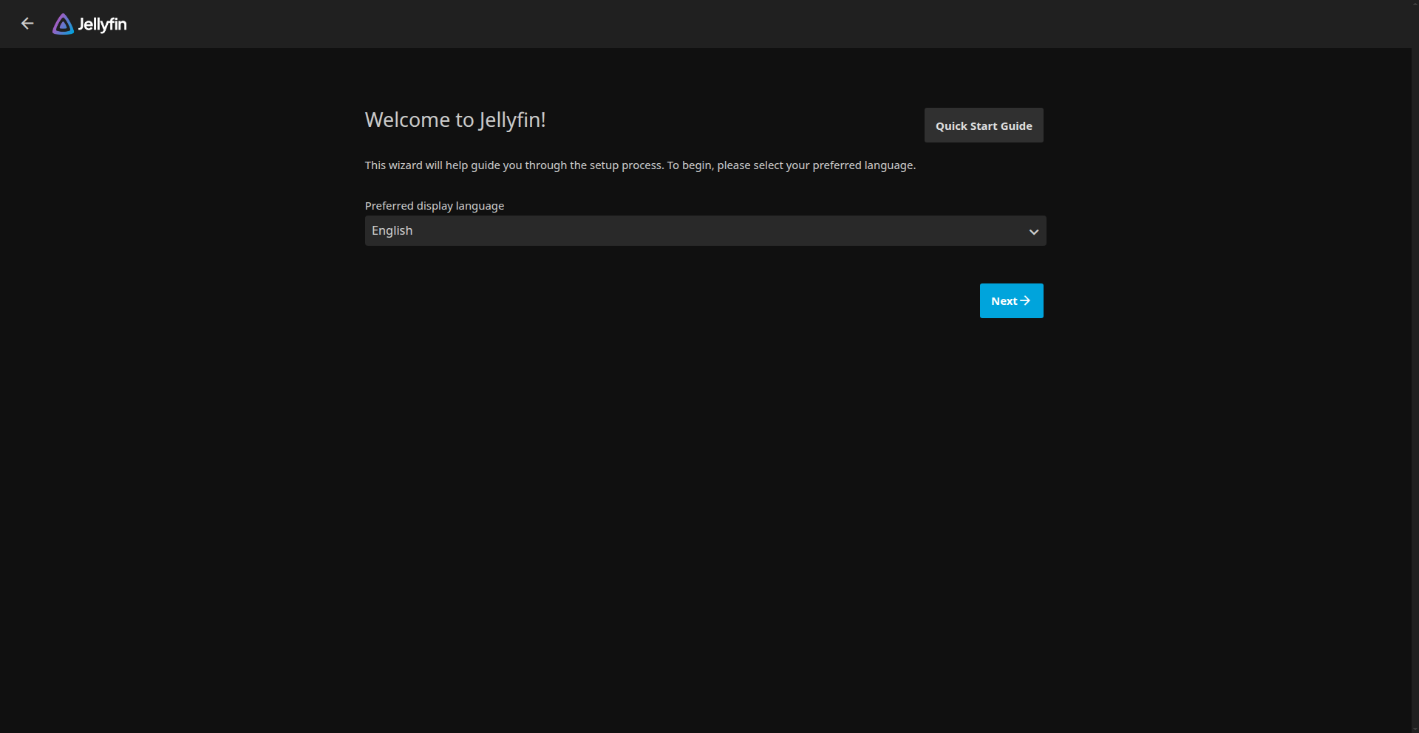Image resolution: width=1419 pixels, height=733 pixels.
Task: Click the wizard description paragraph
Action: pyautogui.click(x=639, y=165)
